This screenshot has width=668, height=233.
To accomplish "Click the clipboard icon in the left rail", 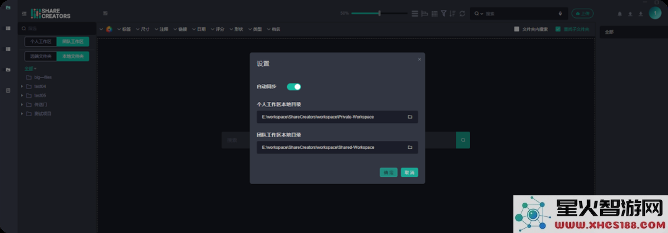I will [x=7, y=90].
